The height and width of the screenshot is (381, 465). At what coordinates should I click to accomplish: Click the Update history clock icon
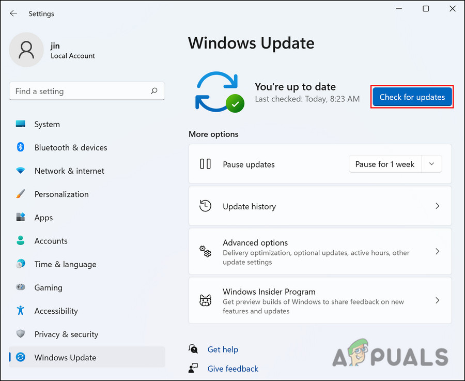(205, 206)
